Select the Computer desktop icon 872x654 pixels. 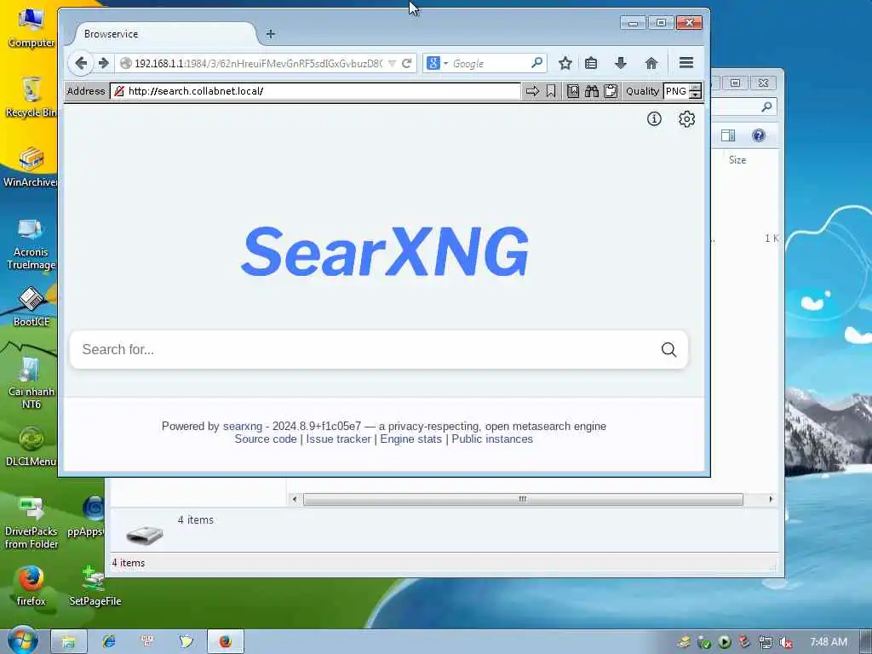coord(32,29)
